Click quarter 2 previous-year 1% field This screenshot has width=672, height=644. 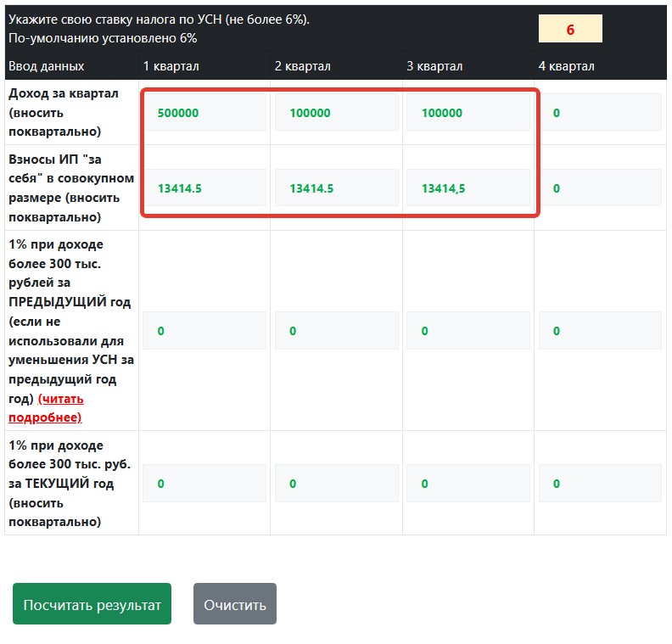(x=337, y=330)
